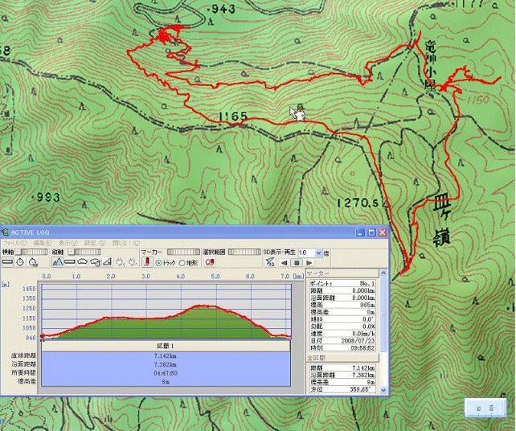Viewport: 516px width, 431px height.
Task: Click the sun brightness icon
Action: click(120, 262)
